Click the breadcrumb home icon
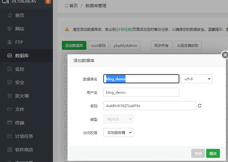Image resolution: width=228 pixels, height=162 pixels. 66,6
